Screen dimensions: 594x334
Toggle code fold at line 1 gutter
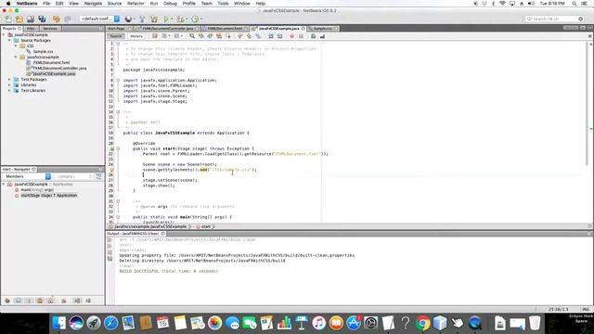[118, 44]
